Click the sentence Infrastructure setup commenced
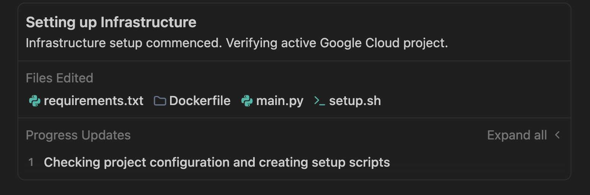Viewport: 590px width, 195px height. click(x=124, y=43)
